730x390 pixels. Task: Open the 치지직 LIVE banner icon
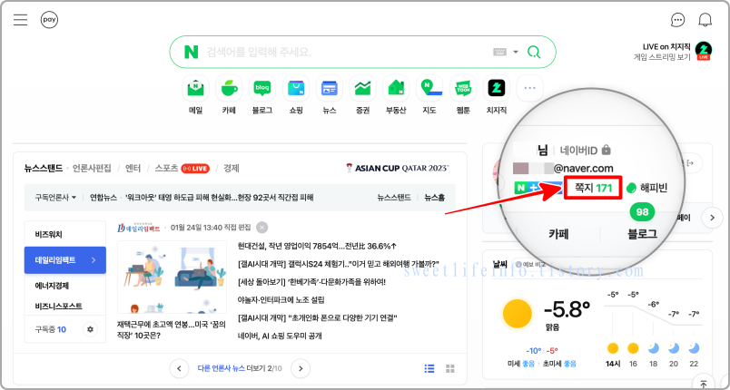704,51
